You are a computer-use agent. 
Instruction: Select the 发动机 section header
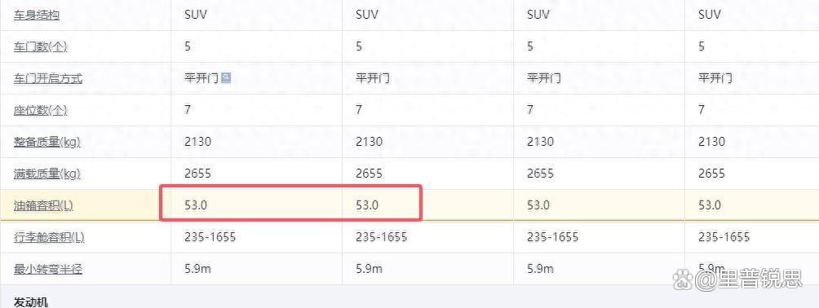pos(31,301)
